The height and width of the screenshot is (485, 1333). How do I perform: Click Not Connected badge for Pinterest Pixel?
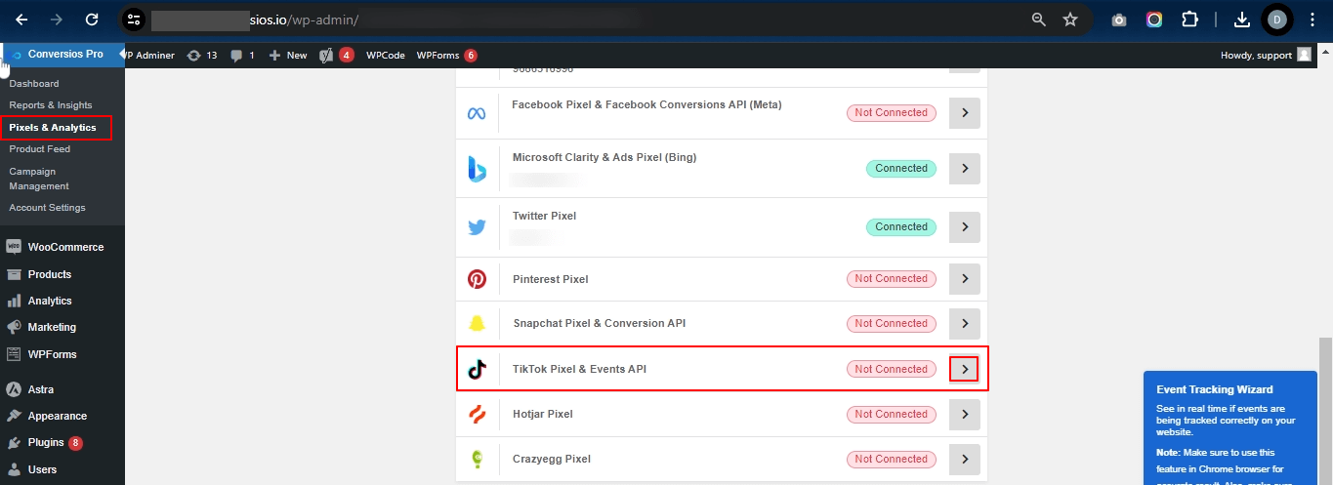(x=891, y=279)
